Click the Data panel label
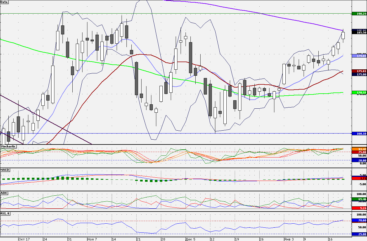Viewport: 367px width, 241px height. 4,2
